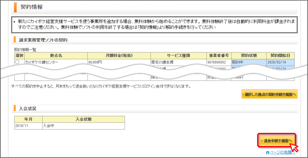The image size is (308, 158).
Task: Click the page-top arrow icon beside ページの先頭へ
Action: [268, 153]
